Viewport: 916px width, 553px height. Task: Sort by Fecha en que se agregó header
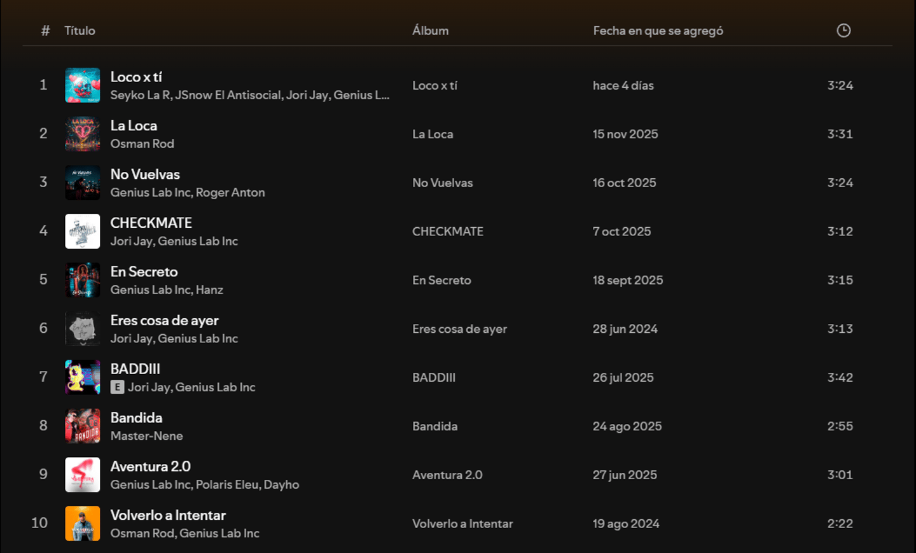click(x=658, y=31)
